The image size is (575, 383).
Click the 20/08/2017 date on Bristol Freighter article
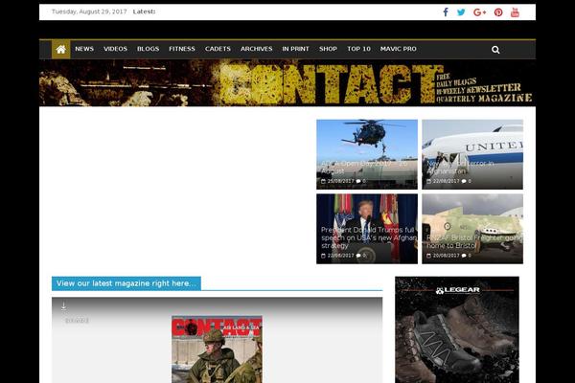(x=446, y=256)
